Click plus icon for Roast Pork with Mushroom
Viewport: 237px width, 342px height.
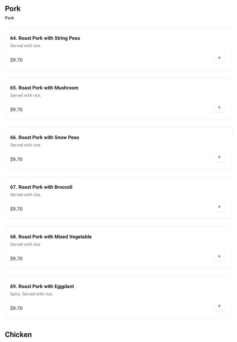[x=219, y=107]
